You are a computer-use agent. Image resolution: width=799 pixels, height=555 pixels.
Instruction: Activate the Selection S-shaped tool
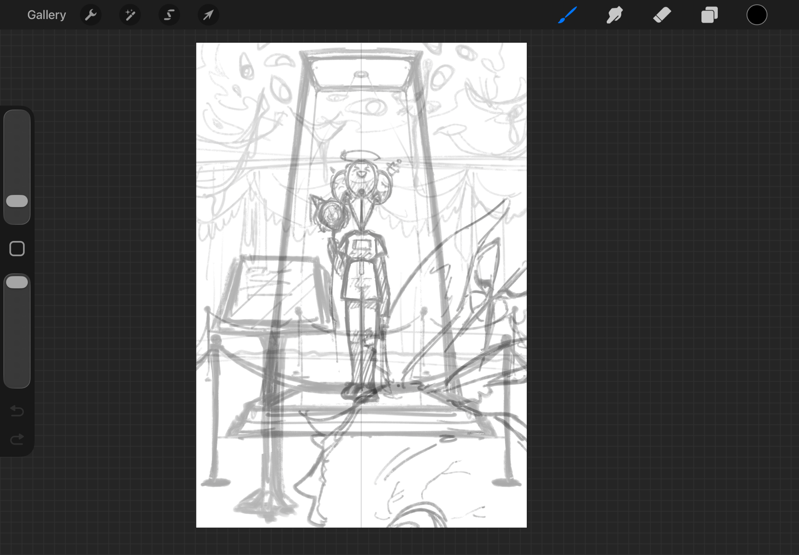[x=169, y=15]
